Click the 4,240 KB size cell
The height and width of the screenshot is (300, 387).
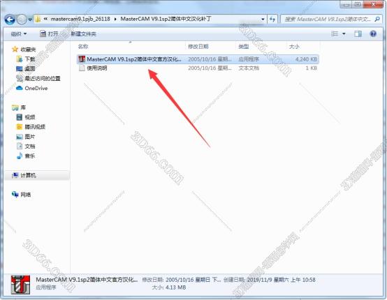coord(306,59)
